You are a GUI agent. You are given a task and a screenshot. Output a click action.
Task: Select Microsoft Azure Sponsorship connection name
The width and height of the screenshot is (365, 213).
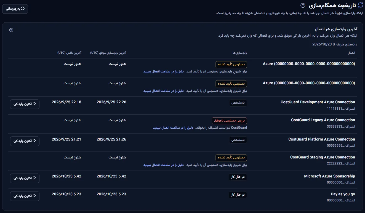[x=330, y=176]
